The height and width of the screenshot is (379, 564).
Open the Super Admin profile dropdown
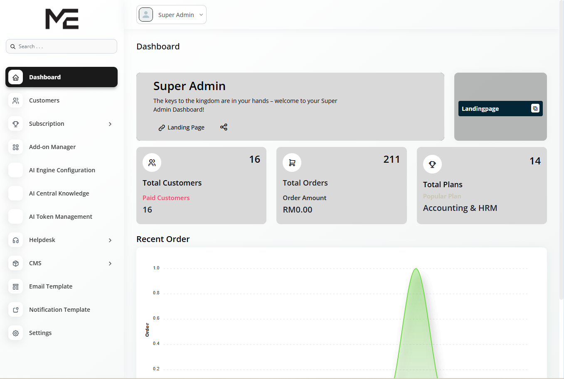(171, 15)
